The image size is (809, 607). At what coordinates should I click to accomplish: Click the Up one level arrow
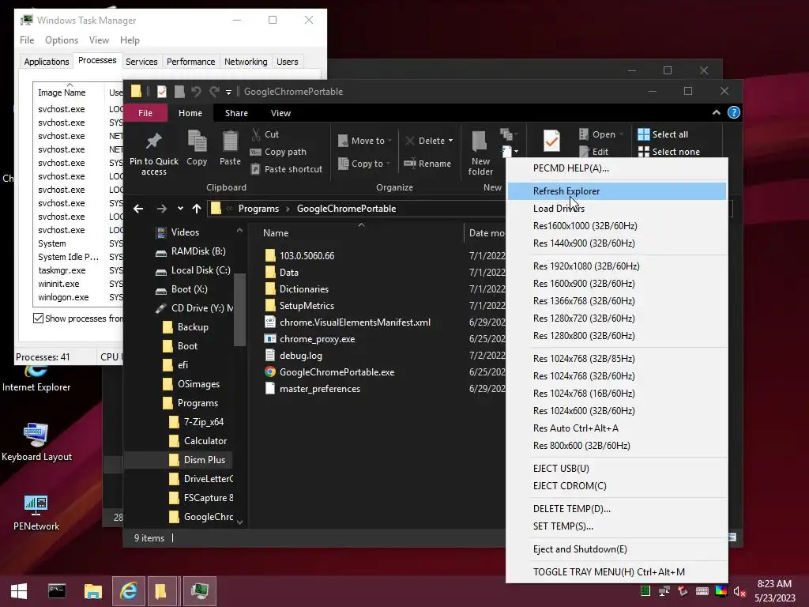[x=197, y=209]
